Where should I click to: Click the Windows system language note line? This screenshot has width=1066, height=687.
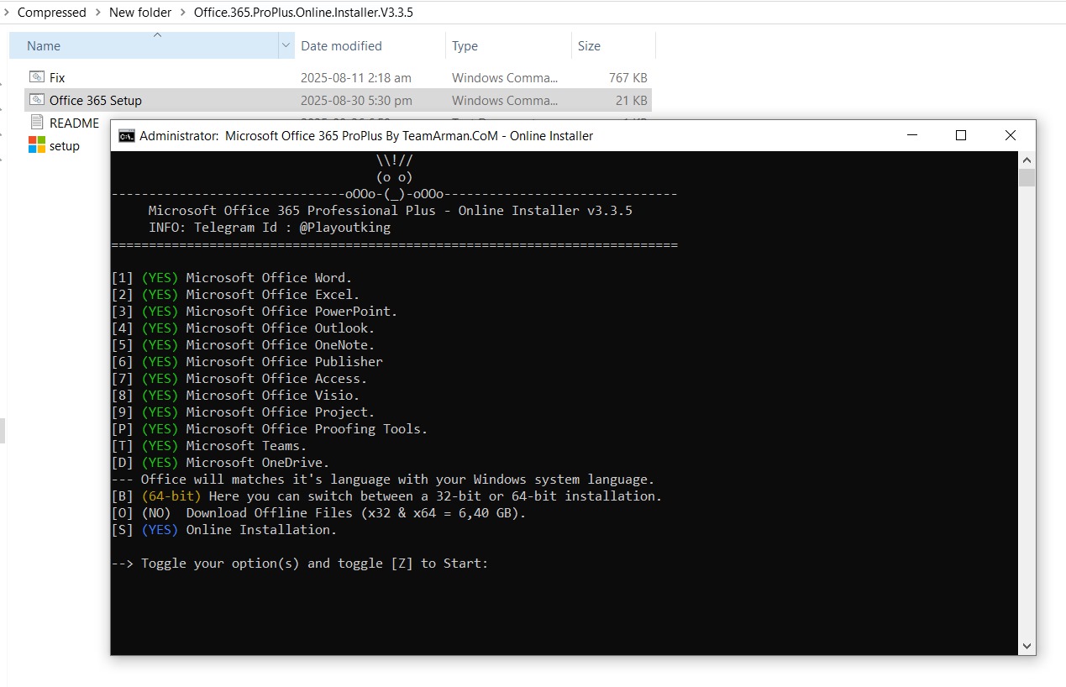click(x=383, y=480)
